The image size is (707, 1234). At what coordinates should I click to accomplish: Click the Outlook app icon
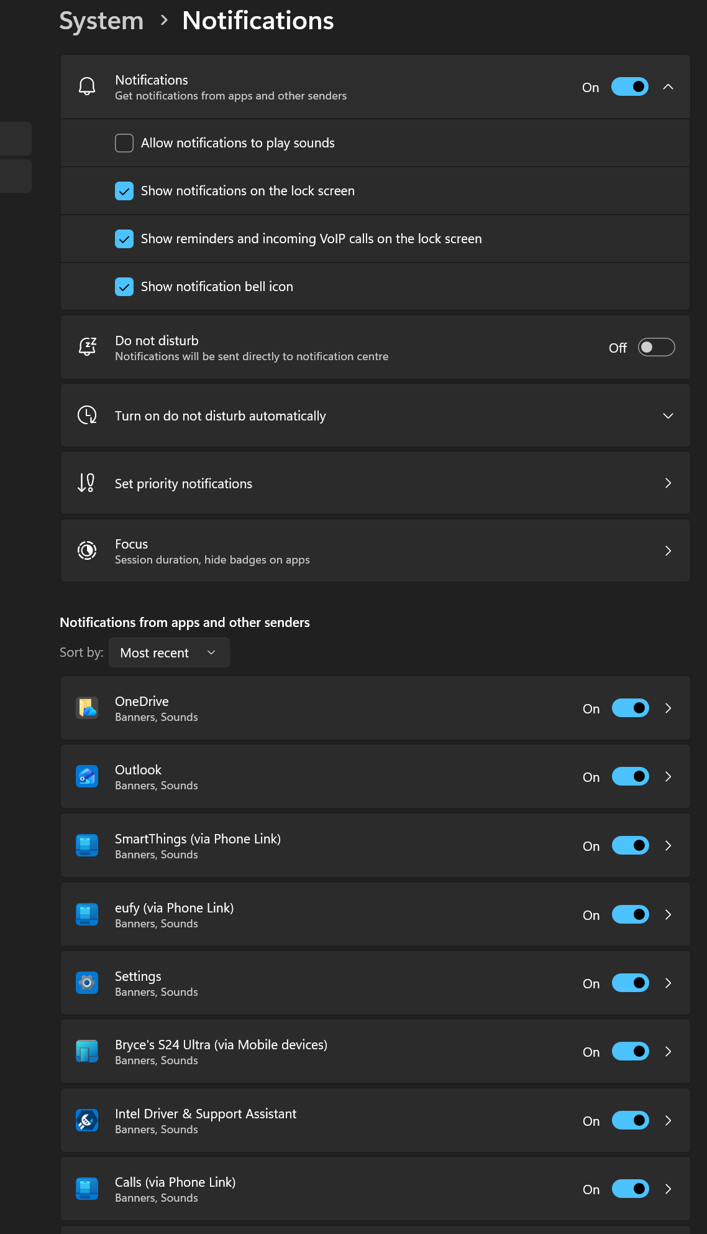click(87, 776)
